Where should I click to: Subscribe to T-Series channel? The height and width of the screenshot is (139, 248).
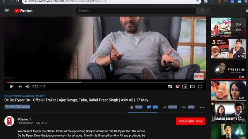[190, 121]
